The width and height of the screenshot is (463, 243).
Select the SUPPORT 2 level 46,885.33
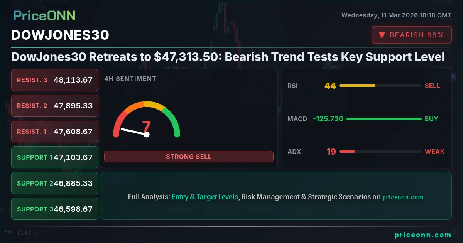click(55, 183)
